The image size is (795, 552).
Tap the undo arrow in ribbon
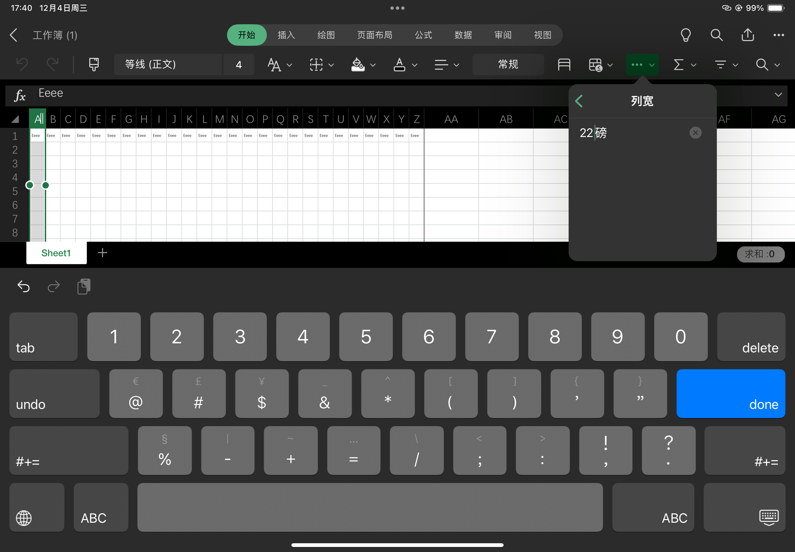click(x=23, y=64)
